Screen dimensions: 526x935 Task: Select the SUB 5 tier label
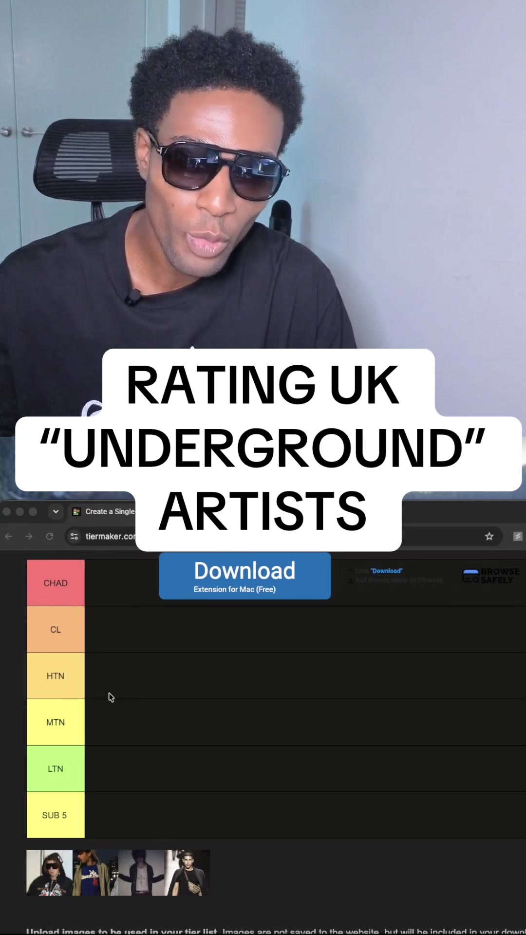[56, 815]
